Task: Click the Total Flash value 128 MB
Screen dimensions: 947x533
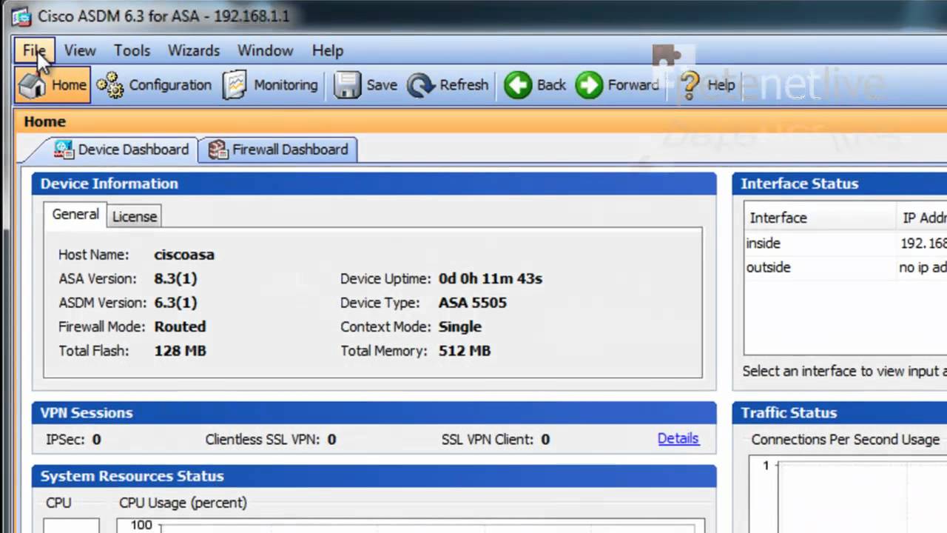Action: pyautogui.click(x=180, y=351)
